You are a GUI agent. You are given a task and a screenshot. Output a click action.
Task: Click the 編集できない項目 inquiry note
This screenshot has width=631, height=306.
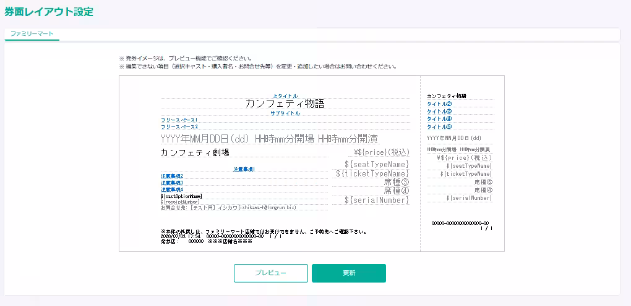[x=259, y=67]
